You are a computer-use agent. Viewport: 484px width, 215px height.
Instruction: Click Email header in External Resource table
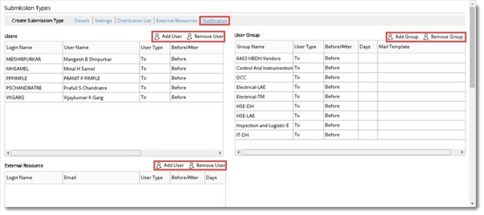pyautogui.click(x=101, y=177)
